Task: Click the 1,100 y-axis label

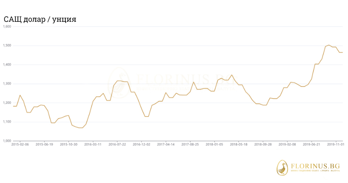Action: pyautogui.click(x=7, y=122)
